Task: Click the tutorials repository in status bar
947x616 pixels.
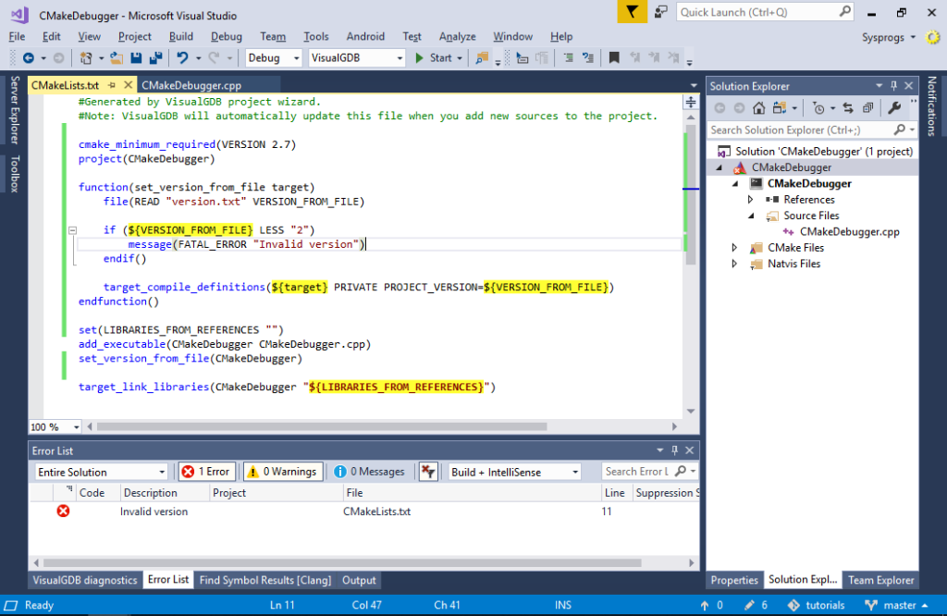Action: tap(817, 605)
